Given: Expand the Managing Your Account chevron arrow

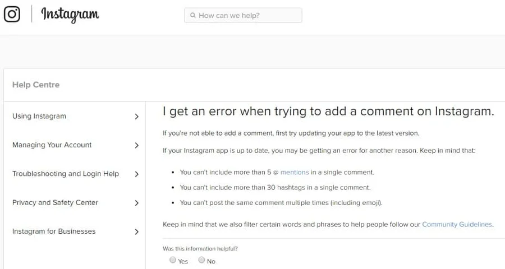Looking at the screenshot, I should tap(136, 145).
